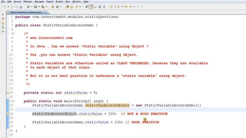
Task: Collapse the comment block at line 5
Action: [14, 33]
